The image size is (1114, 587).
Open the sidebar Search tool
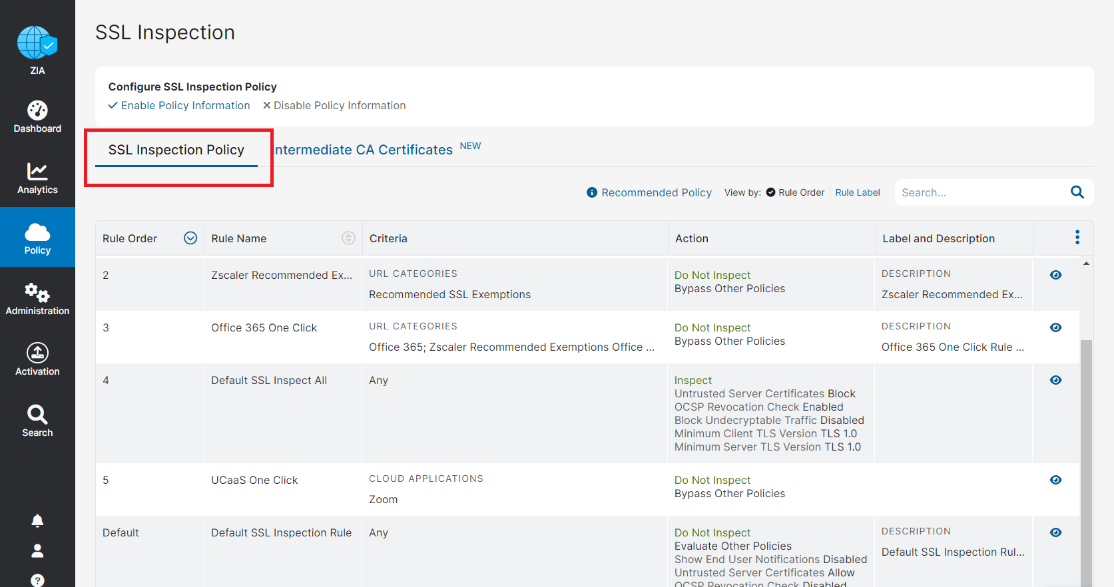click(x=37, y=421)
